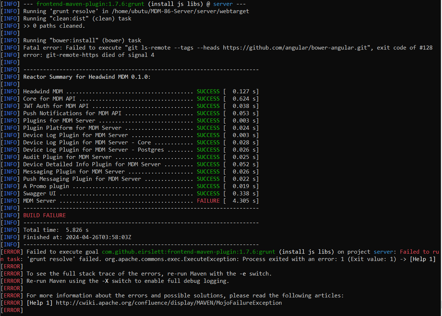Click the 4.305 s timing for MDM Server
The image size is (442, 316).
coord(244,201)
